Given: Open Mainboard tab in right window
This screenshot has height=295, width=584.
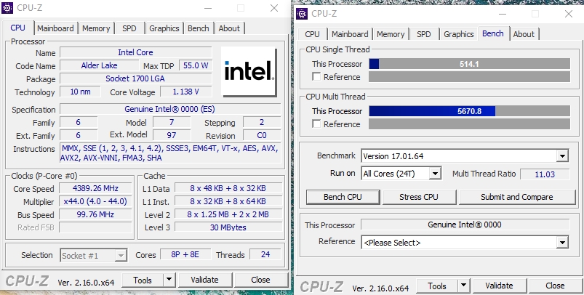Looking at the screenshot, I should tap(350, 34).
